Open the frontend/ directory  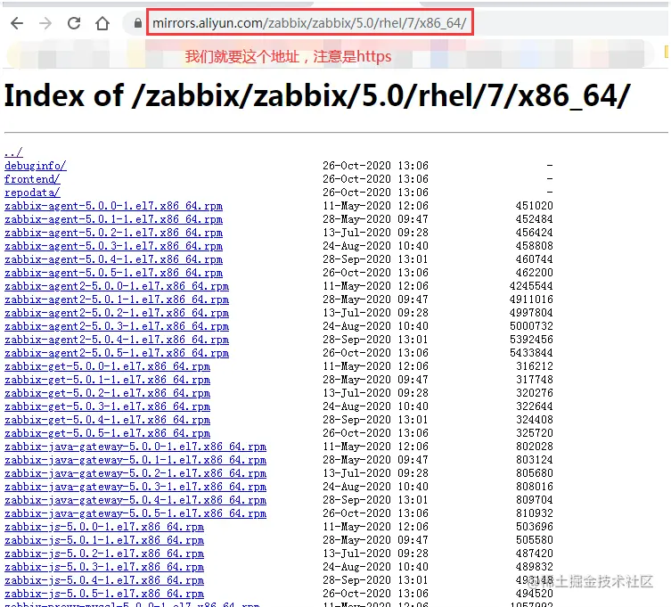[32, 178]
